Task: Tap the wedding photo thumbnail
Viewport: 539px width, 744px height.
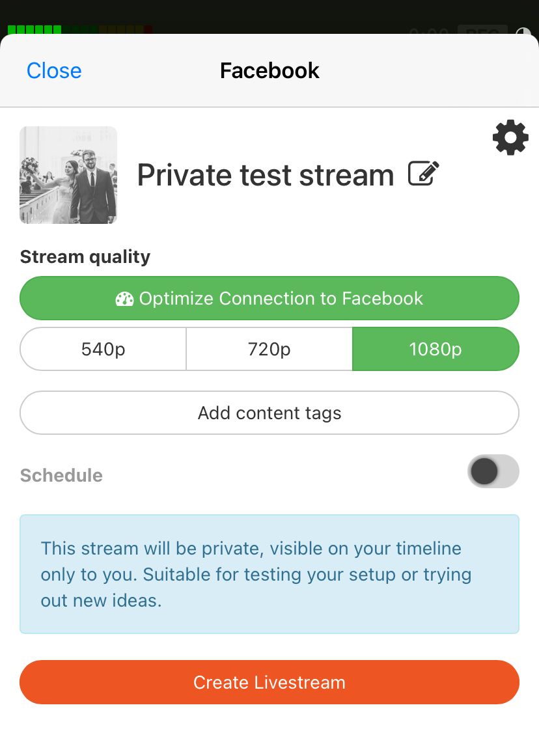Action: (68, 175)
